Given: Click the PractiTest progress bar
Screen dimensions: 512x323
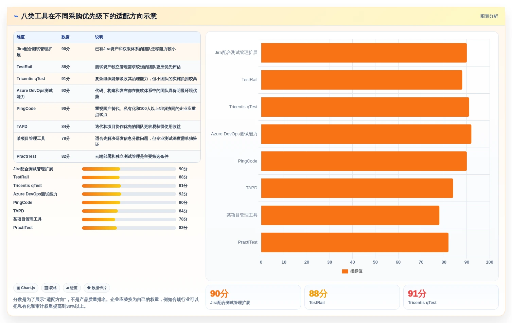Looking at the screenshot, I should (x=129, y=228).
